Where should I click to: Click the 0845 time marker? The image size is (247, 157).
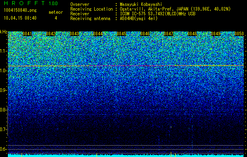121,34
